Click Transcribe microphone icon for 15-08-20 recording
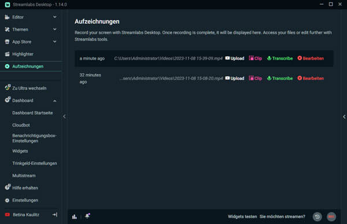 point(269,78)
